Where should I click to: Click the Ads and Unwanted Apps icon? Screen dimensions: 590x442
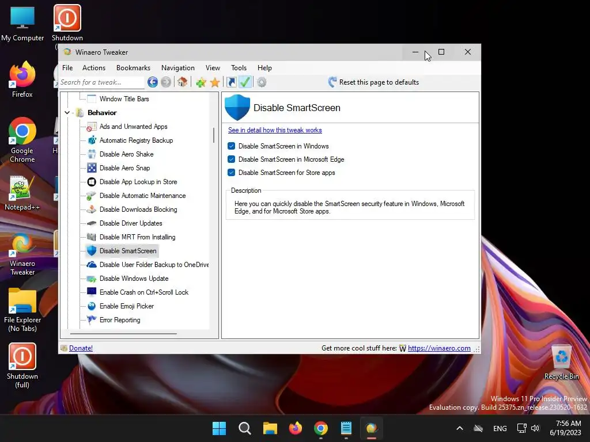click(x=92, y=127)
